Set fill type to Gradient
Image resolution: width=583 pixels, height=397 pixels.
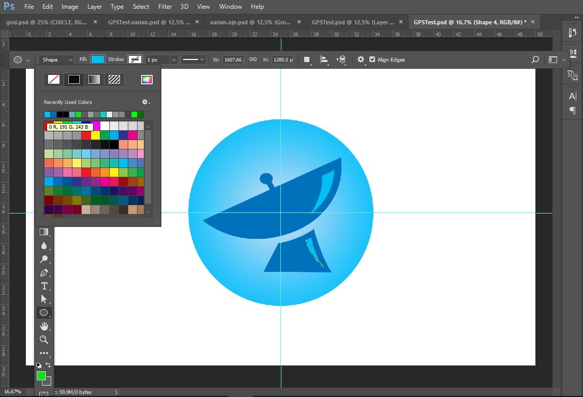pos(94,80)
